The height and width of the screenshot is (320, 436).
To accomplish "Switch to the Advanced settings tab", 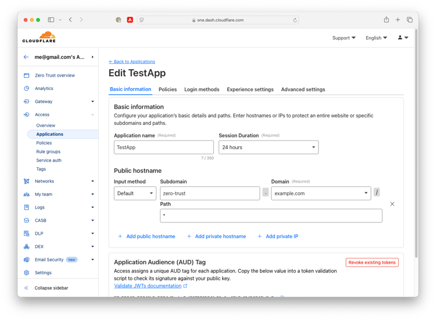I will pos(303,89).
